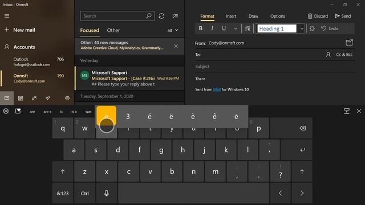Open paragraph formatting icon

(248, 28)
